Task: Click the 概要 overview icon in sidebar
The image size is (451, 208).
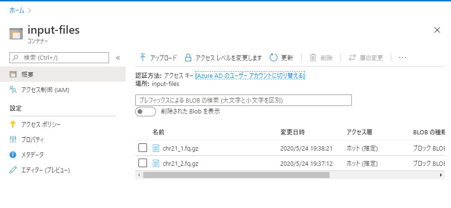Action: tap(13, 75)
